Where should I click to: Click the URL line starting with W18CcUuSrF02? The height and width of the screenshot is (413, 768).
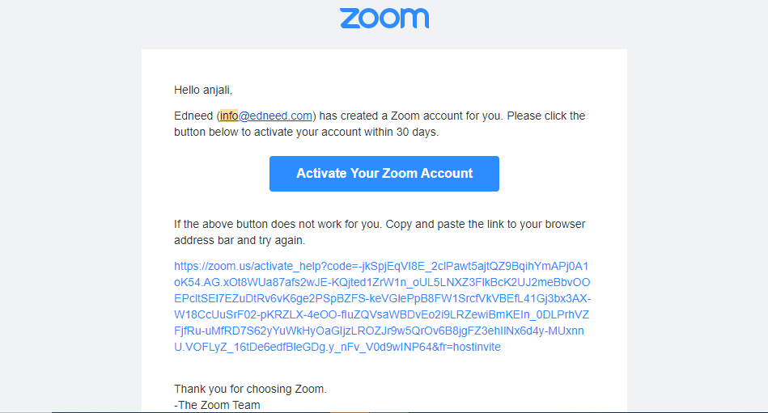click(x=381, y=314)
